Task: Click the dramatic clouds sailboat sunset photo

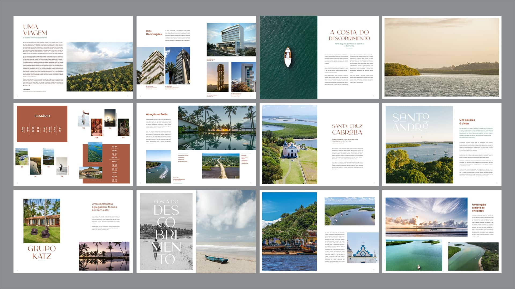Action: (x=426, y=217)
